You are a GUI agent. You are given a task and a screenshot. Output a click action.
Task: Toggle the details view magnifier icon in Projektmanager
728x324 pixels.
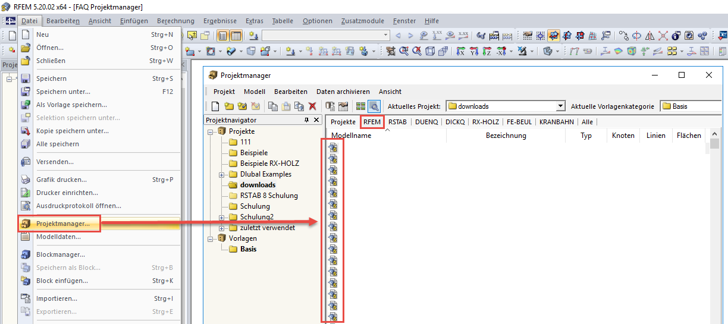[x=374, y=106]
